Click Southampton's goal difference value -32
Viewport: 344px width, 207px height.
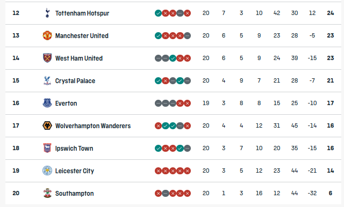coord(312,193)
